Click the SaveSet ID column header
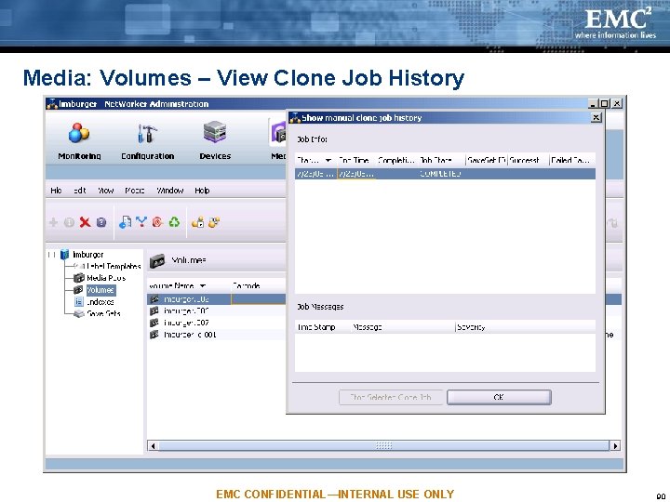The image size is (670, 502). click(487, 161)
